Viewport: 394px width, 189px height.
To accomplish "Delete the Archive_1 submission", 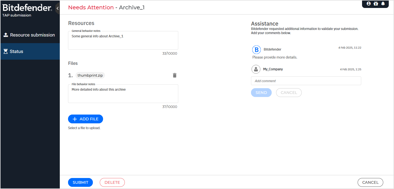I will [x=112, y=182].
